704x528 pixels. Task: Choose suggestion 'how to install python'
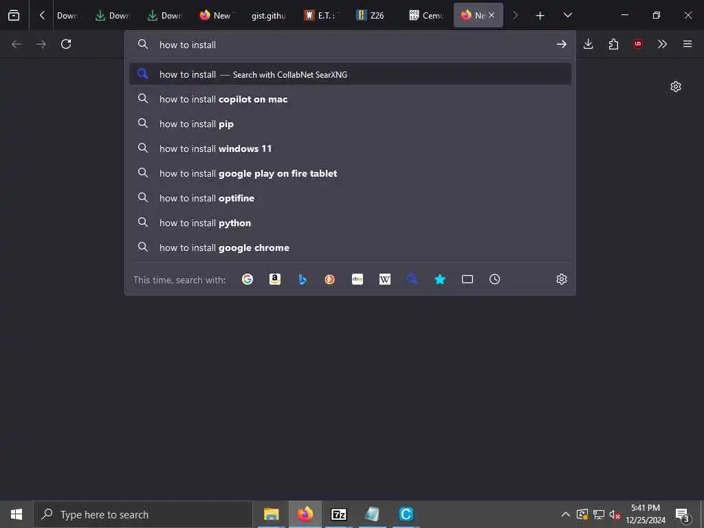point(350,223)
